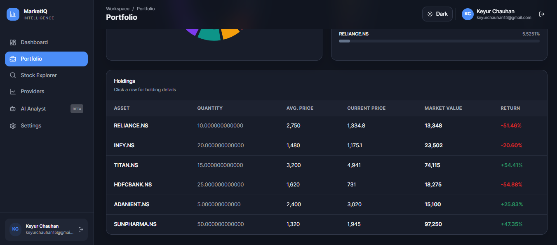Toggle the Dark theme button
557x245 pixels.
[x=437, y=14]
